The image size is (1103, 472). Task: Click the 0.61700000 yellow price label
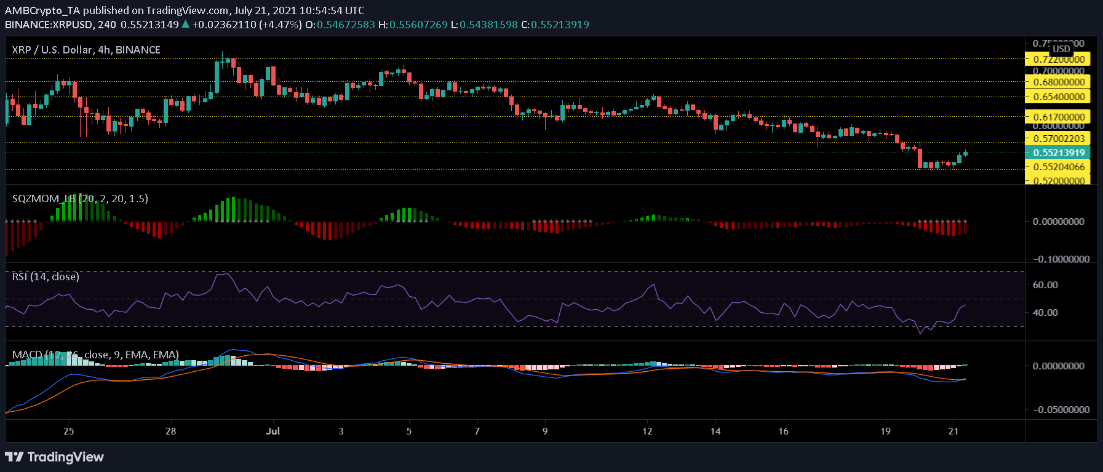tap(1057, 117)
